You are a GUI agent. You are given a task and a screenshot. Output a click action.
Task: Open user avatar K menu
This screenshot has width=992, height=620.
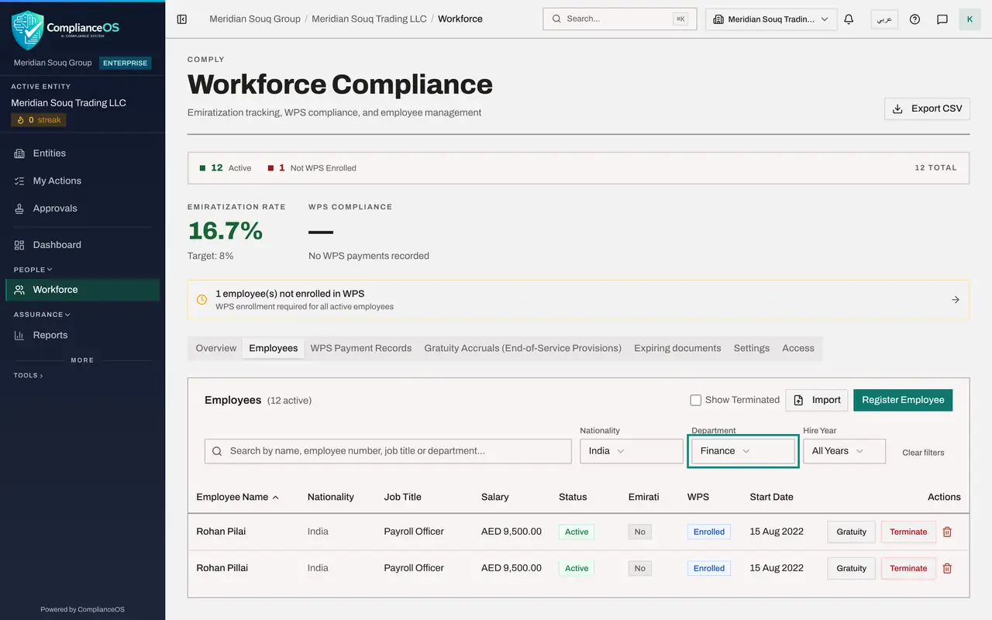pos(970,19)
